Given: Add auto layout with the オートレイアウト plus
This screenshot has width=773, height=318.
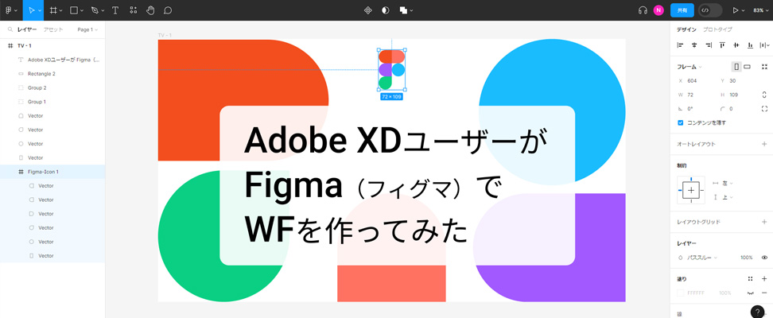Looking at the screenshot, I should (x=764, y=144).
